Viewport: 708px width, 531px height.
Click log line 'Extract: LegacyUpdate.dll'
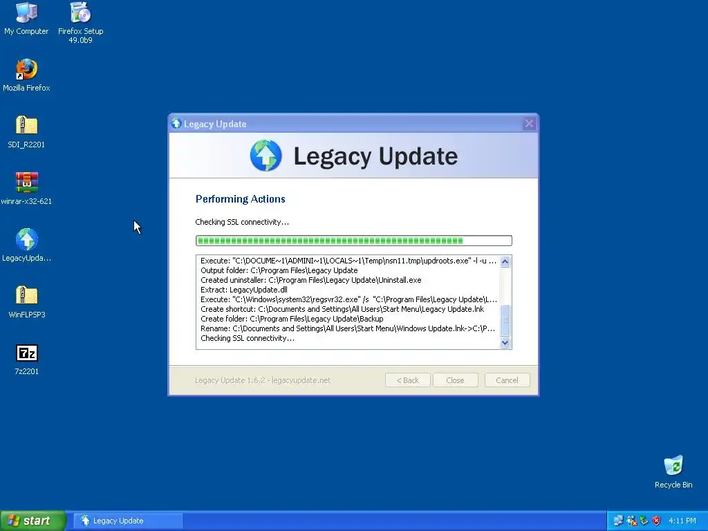[x=244, y=290]
